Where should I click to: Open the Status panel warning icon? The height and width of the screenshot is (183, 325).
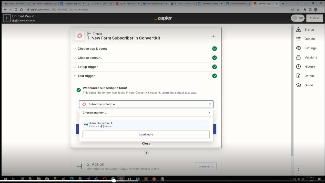[298, 29]
